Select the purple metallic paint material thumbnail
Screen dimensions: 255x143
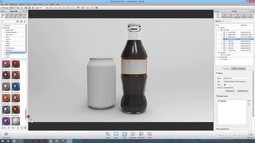(x=6, y=121)
